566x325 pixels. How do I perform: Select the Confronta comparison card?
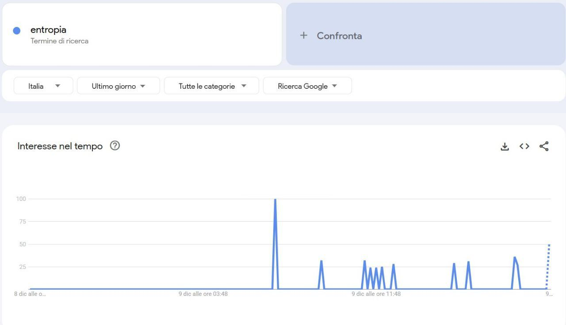(425, 34)
